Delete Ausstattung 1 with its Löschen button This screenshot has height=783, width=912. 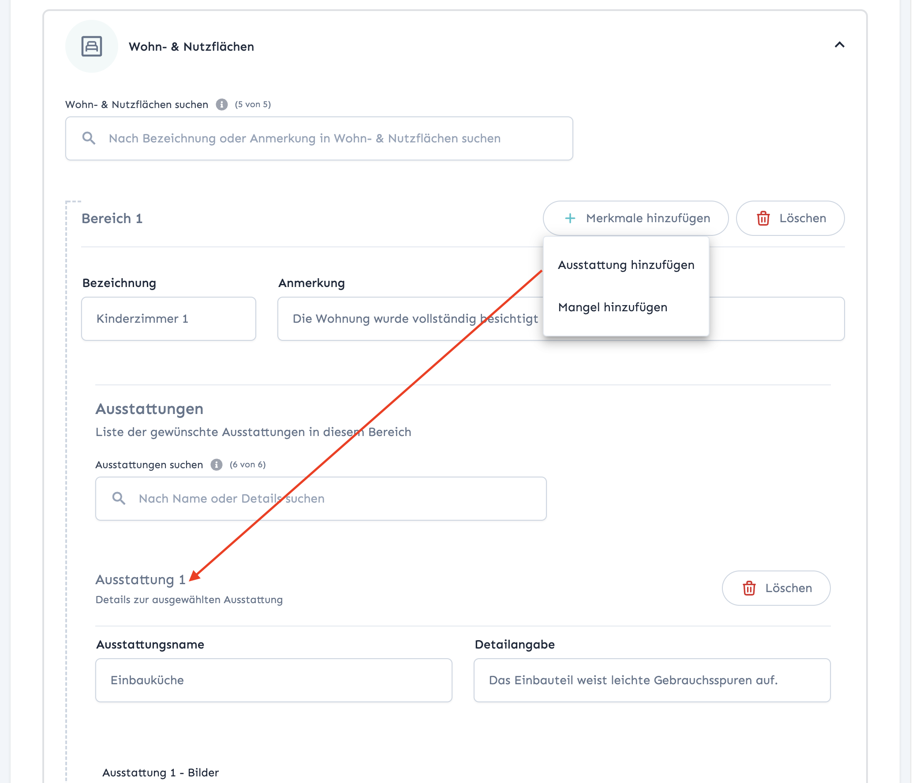776,588
